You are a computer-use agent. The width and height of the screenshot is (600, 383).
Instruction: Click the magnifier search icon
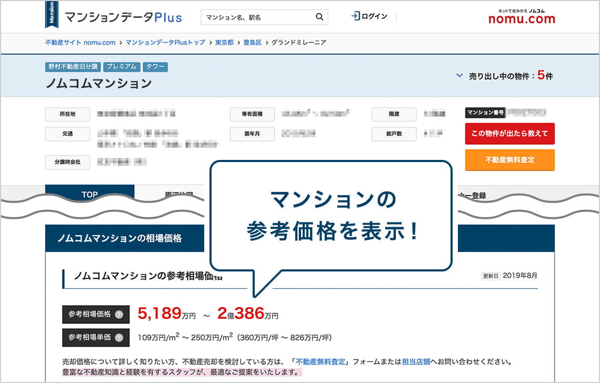click(x=319, y=17)
